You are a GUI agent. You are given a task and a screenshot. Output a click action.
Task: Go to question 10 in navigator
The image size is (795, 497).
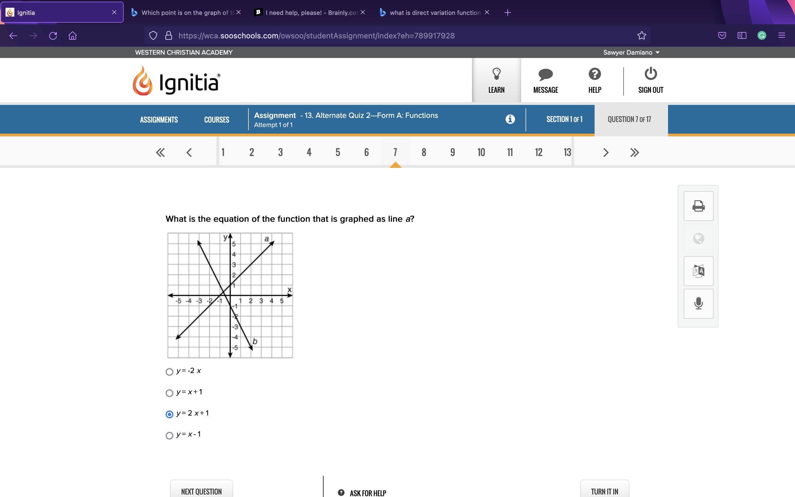pyautogui.click(x=481, y=152)
